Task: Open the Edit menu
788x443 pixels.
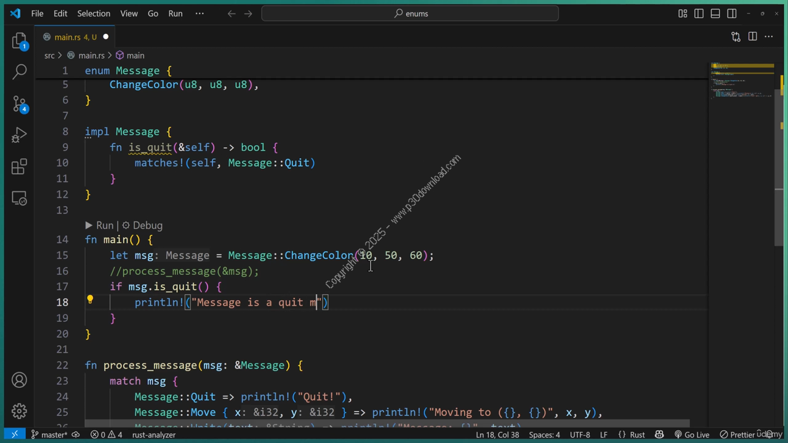Action: tap(60, 14)
